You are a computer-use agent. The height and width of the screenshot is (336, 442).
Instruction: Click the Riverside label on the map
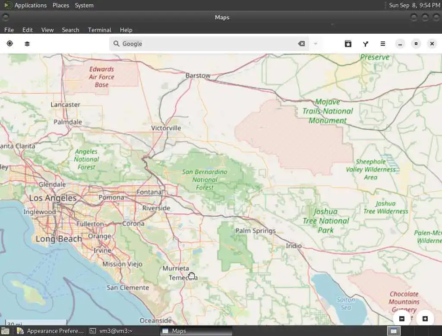(156, 208)
